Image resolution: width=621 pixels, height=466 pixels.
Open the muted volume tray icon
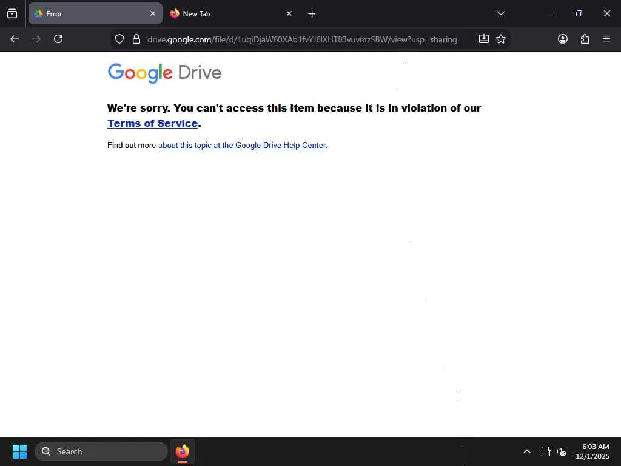tap(561, 451)
